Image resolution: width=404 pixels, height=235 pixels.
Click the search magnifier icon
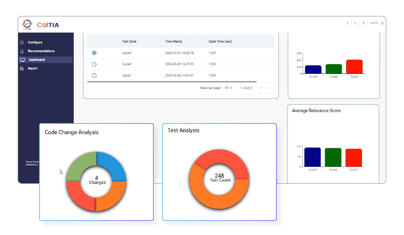(356, 23)
